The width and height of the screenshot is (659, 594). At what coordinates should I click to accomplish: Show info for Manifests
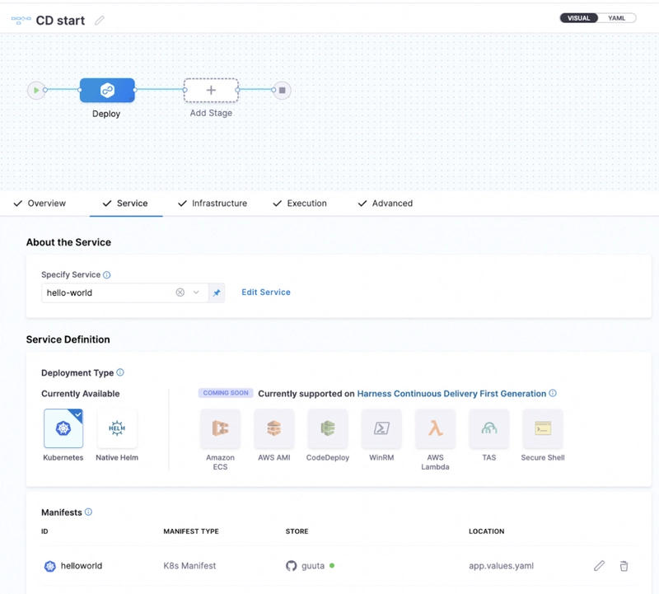(88, 512)
